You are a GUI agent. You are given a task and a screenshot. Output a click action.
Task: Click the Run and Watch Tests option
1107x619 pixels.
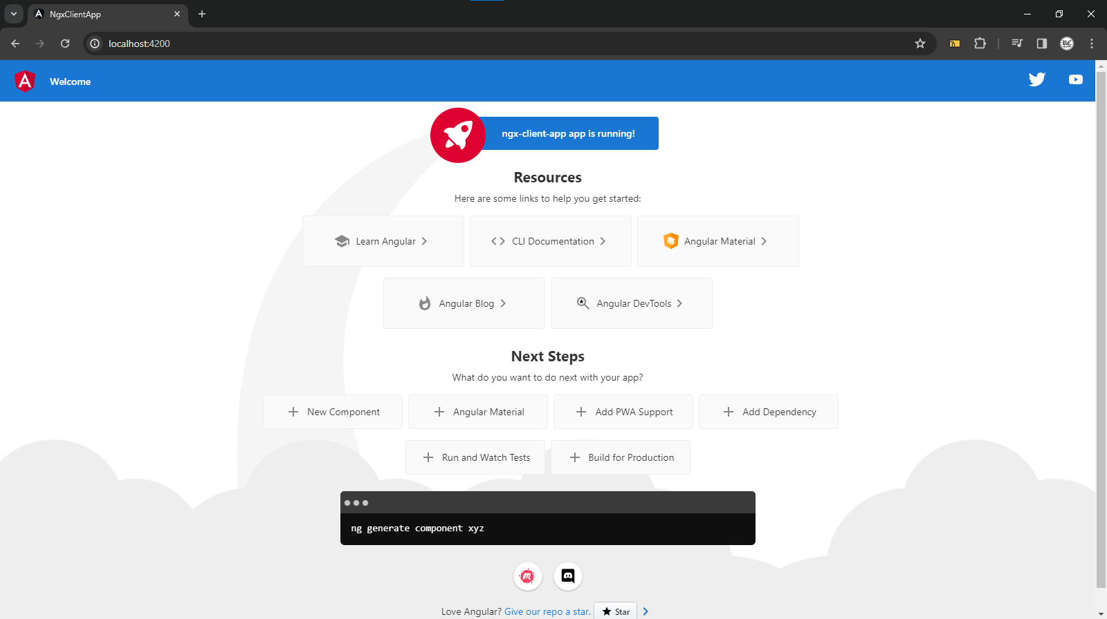475,457
